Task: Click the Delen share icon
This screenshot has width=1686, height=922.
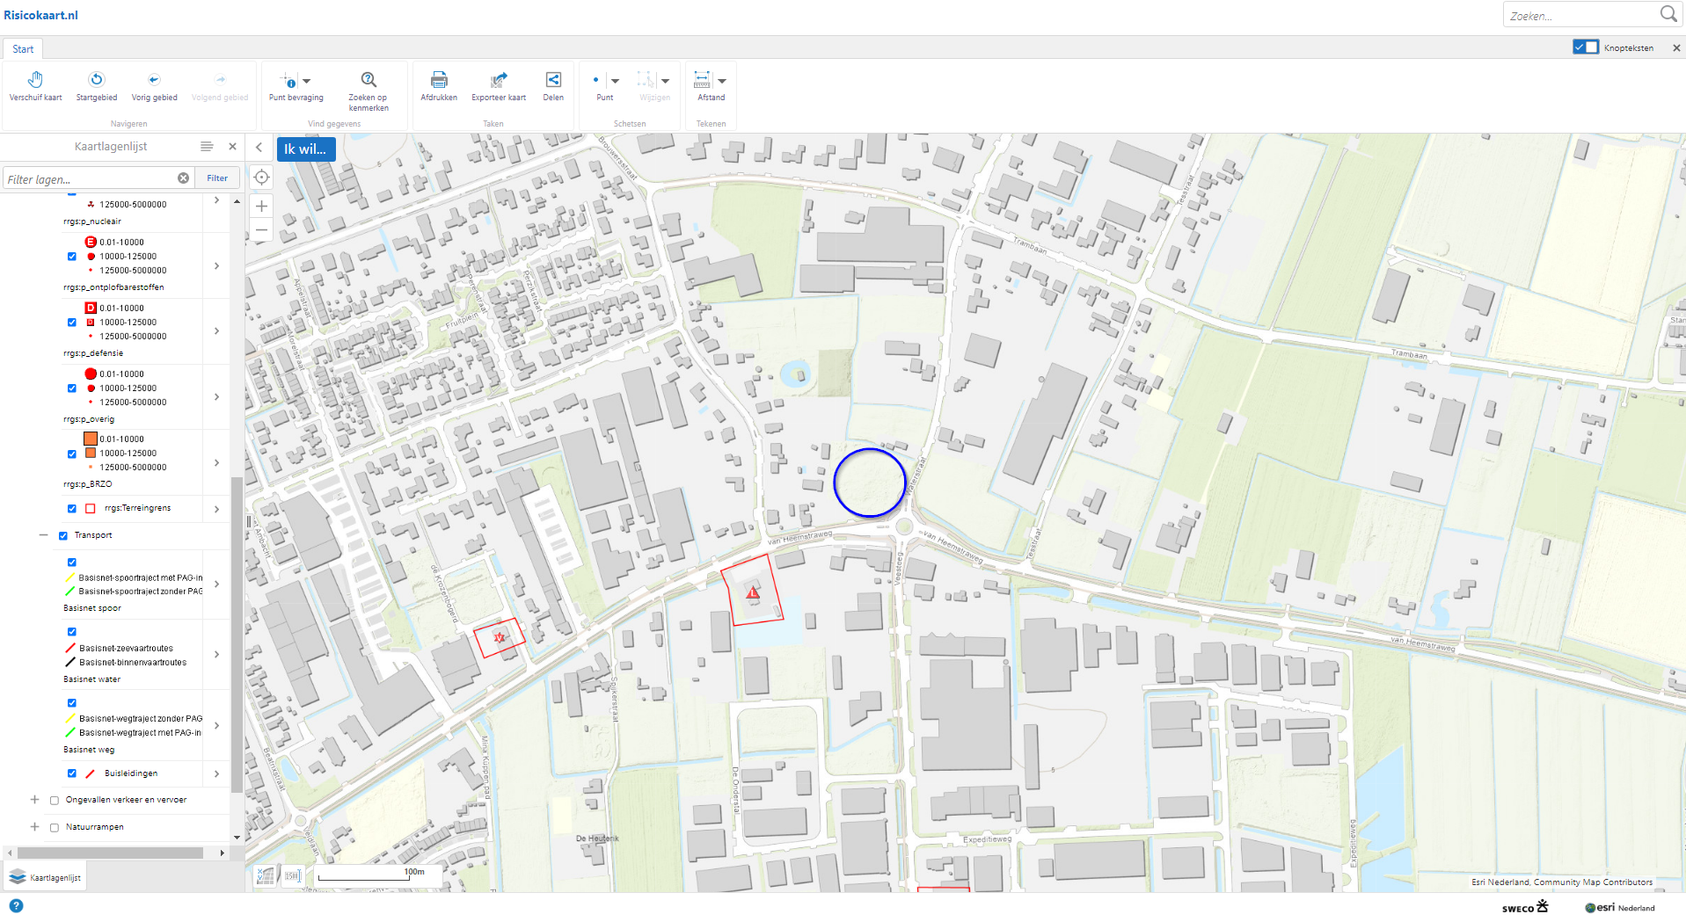Action: [x=553, y=80]
